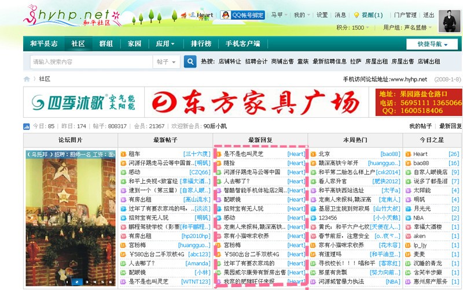Click slide 2 indicator on forum slideshow
This screenshot has height=290, width=463.
click(77, 282)
